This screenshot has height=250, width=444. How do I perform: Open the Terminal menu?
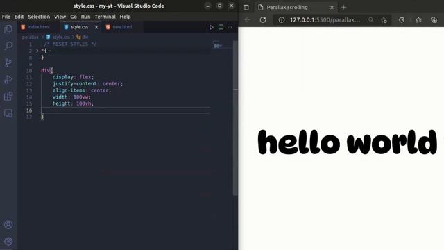(x=105, y=17)
